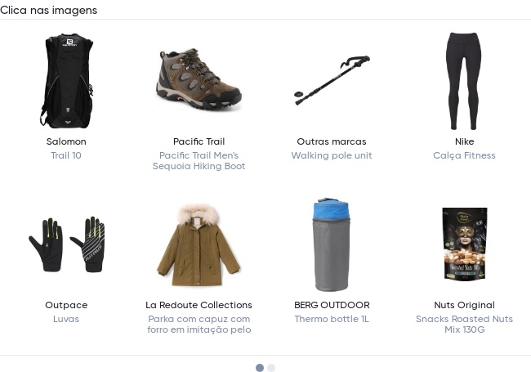Click the Luvas product name
Image resolution: width=531 pixels, height=372 pixels.
pos(66,319)
